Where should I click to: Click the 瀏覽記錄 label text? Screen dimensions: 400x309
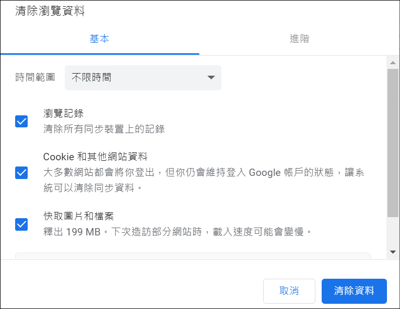63,113
